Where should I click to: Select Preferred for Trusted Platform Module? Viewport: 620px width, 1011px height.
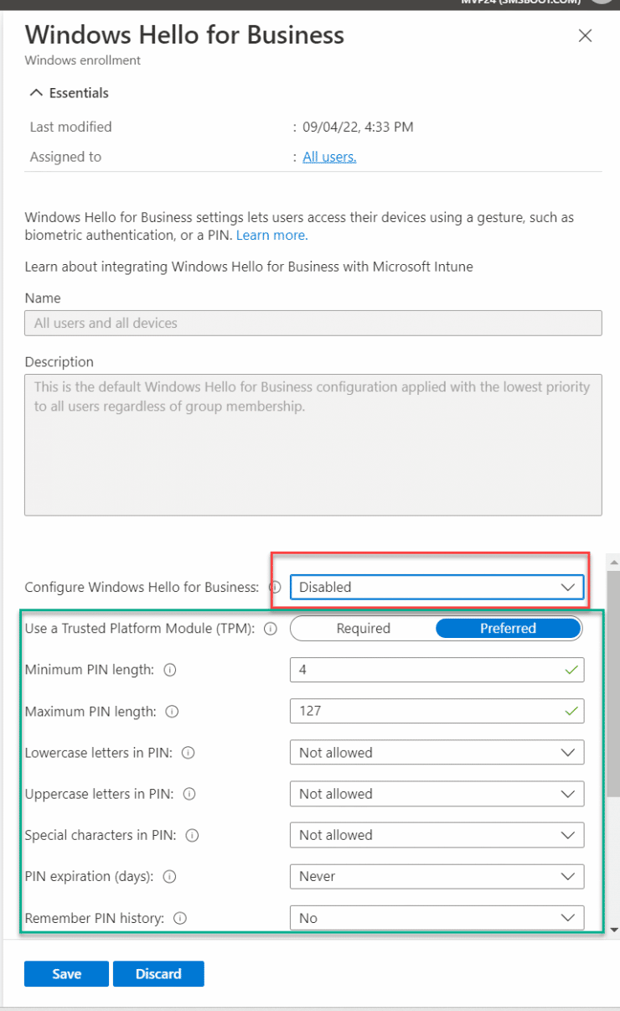508,628
